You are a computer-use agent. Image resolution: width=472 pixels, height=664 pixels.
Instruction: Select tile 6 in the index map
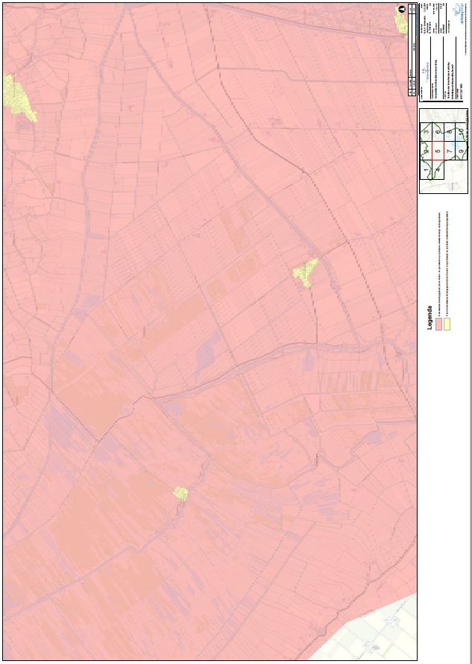(439, 132)
